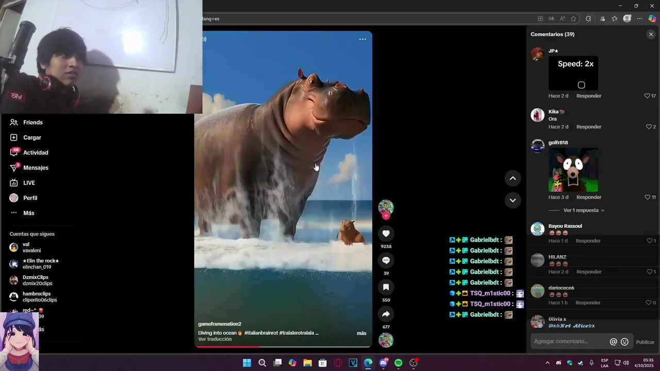The width and height of the screenshot is (660, 371).
Task: Like JP's comment with the heart
Action: [x=647, y=96]
